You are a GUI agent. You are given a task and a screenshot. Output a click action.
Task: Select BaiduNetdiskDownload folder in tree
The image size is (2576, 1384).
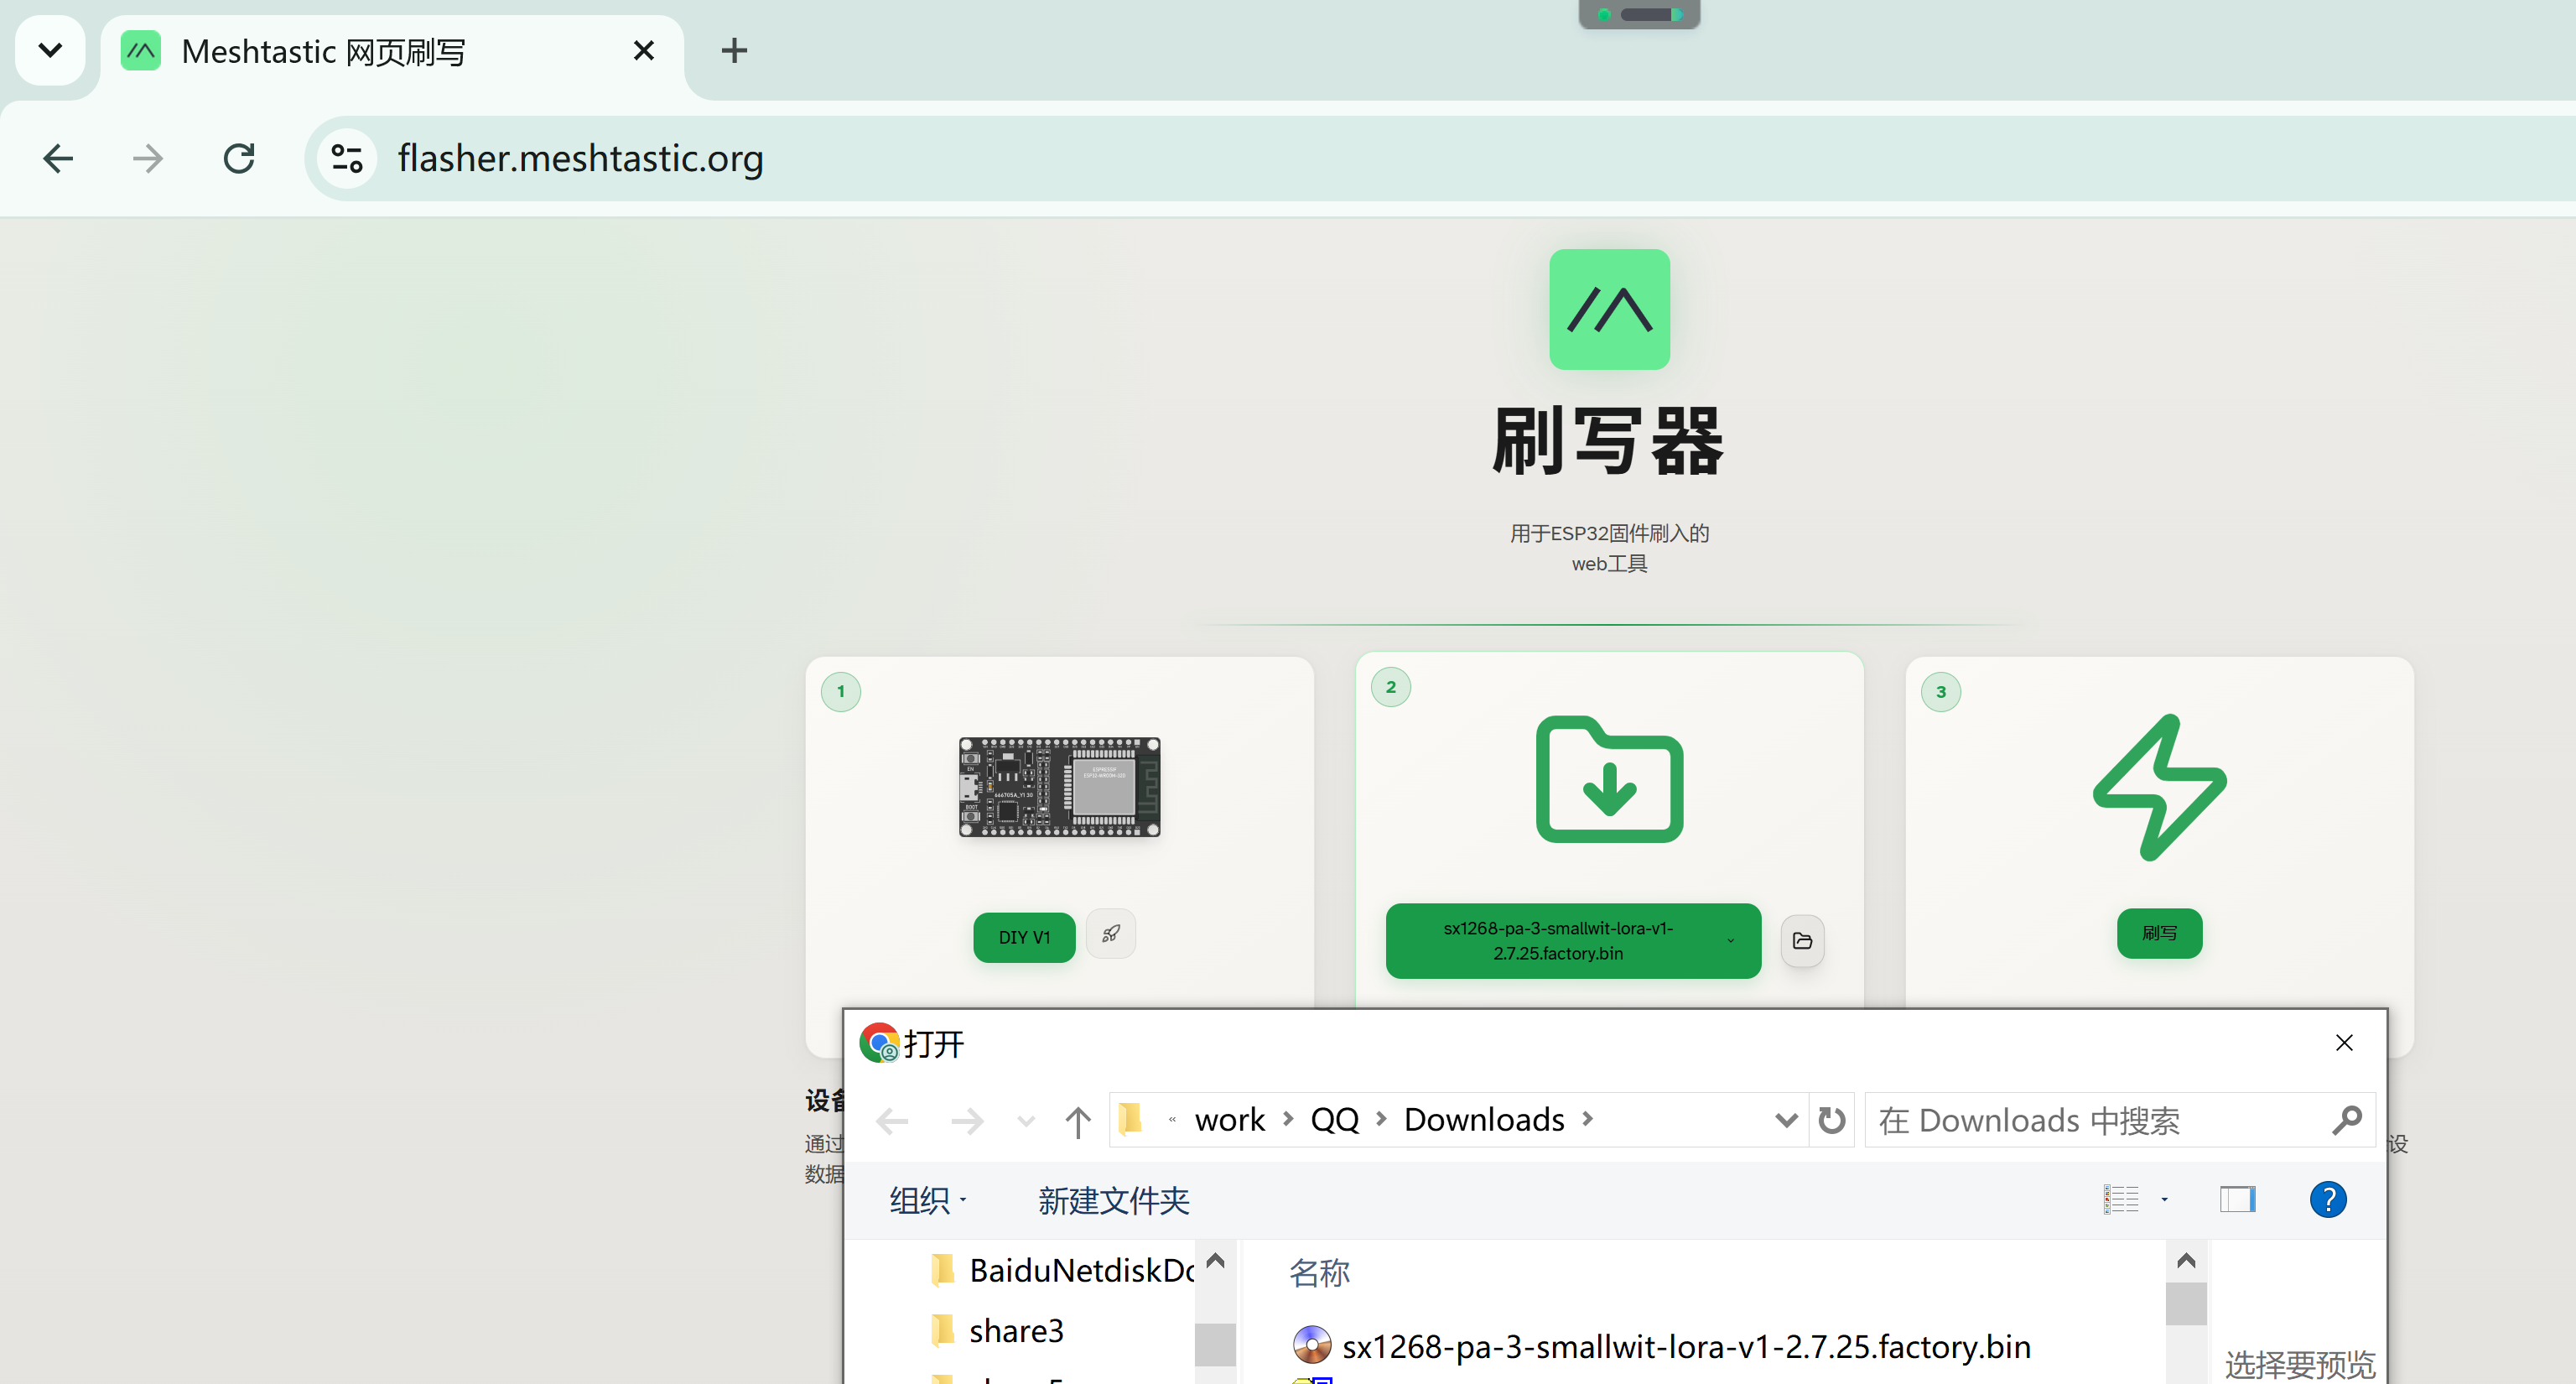pos(1060,1270)
